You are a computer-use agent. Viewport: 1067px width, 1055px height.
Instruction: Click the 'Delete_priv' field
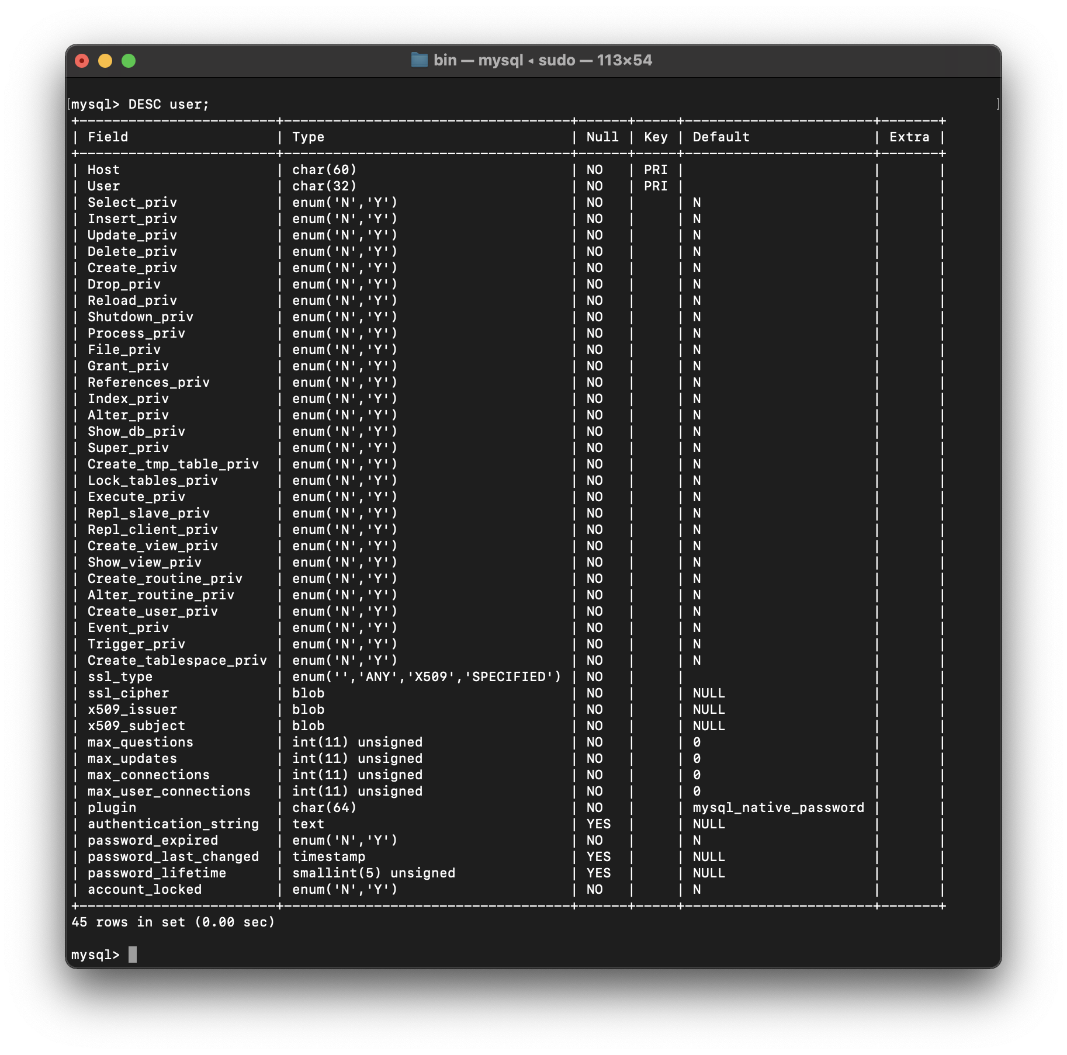(132, 252)
